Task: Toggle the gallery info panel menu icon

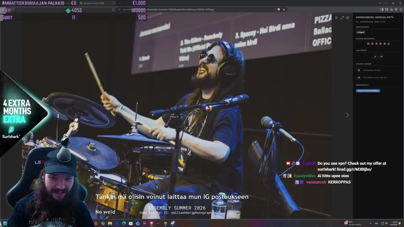Action: point(348,18)
